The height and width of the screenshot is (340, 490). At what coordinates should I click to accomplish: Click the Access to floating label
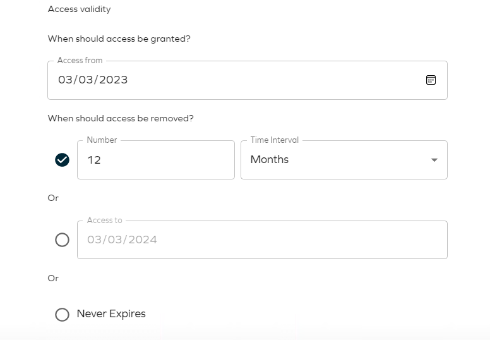pyautogui.click(x=104, y=220)
